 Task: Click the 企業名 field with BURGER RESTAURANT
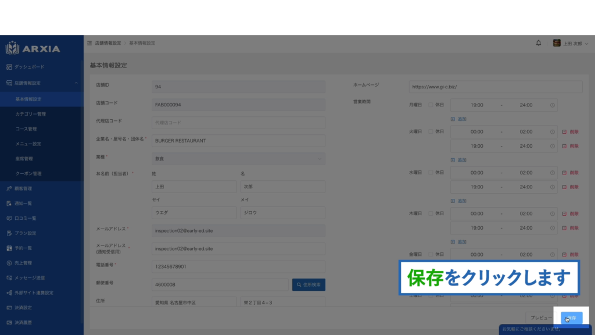238,141
